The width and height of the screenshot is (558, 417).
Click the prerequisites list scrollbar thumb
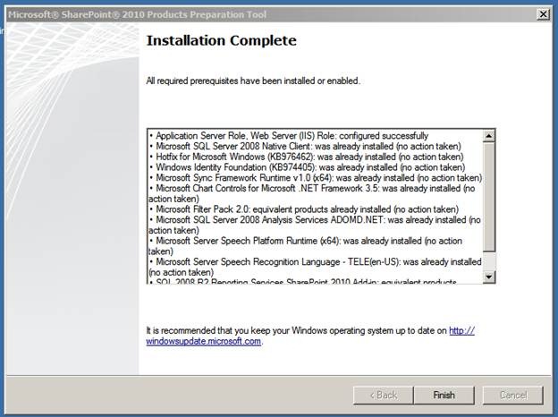tap(489, 197)
